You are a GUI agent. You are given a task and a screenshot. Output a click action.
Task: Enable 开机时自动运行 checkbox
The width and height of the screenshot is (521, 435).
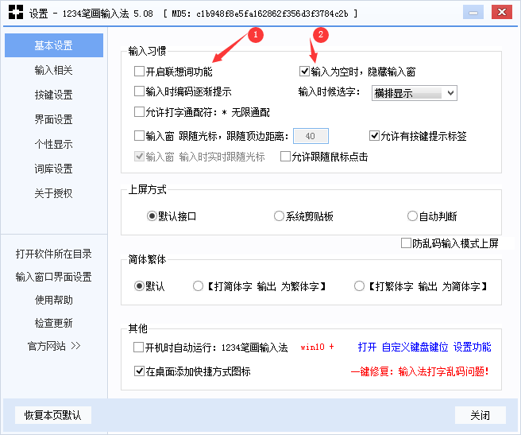pyautogui.click(x=138, y=348)
